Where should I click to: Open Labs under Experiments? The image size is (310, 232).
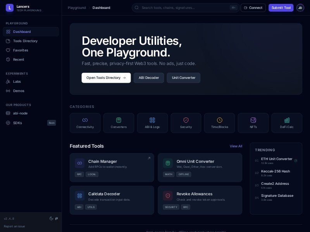coord(17,82)
